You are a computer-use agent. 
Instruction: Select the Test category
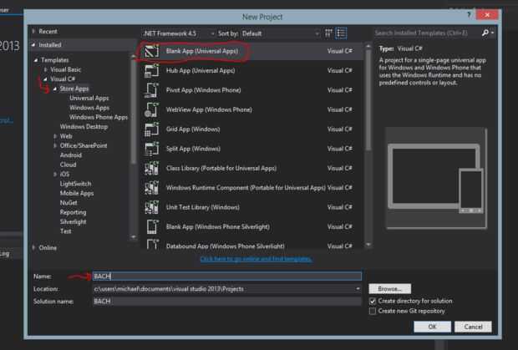(65, 231)
